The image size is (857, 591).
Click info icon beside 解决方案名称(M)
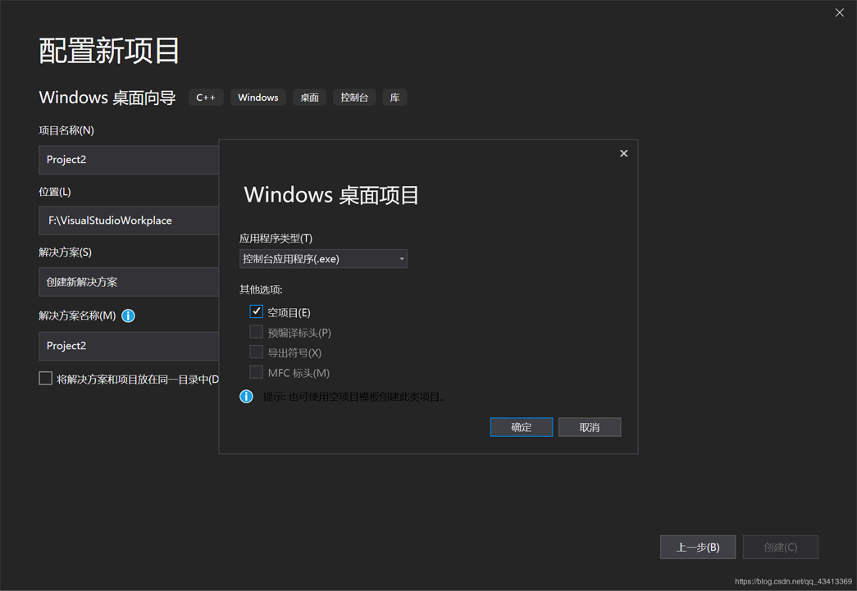tap(128, 316)
